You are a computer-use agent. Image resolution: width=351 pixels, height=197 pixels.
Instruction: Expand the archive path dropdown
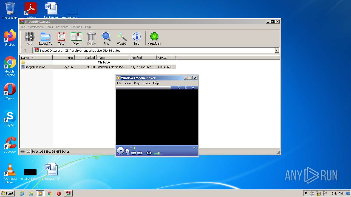pyautogui.click(x=277, y=50)
